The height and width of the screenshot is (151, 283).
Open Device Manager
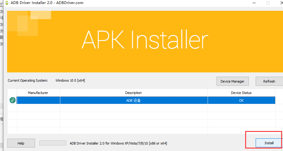(x=232, y=81)
